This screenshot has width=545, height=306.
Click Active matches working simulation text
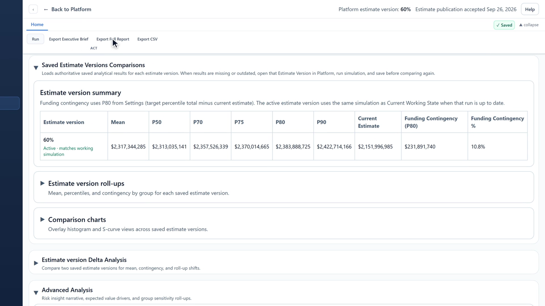click(x=68, y=151)
